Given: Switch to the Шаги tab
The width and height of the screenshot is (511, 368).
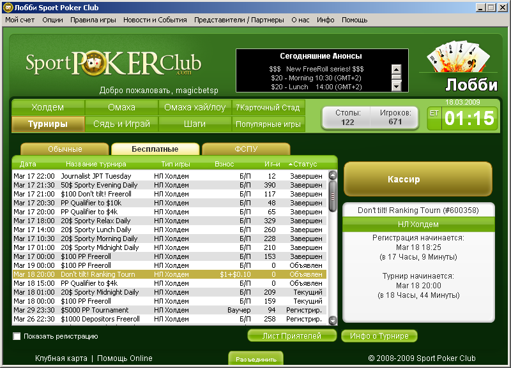Looking at the screenshot, I should tap(195, 124).
